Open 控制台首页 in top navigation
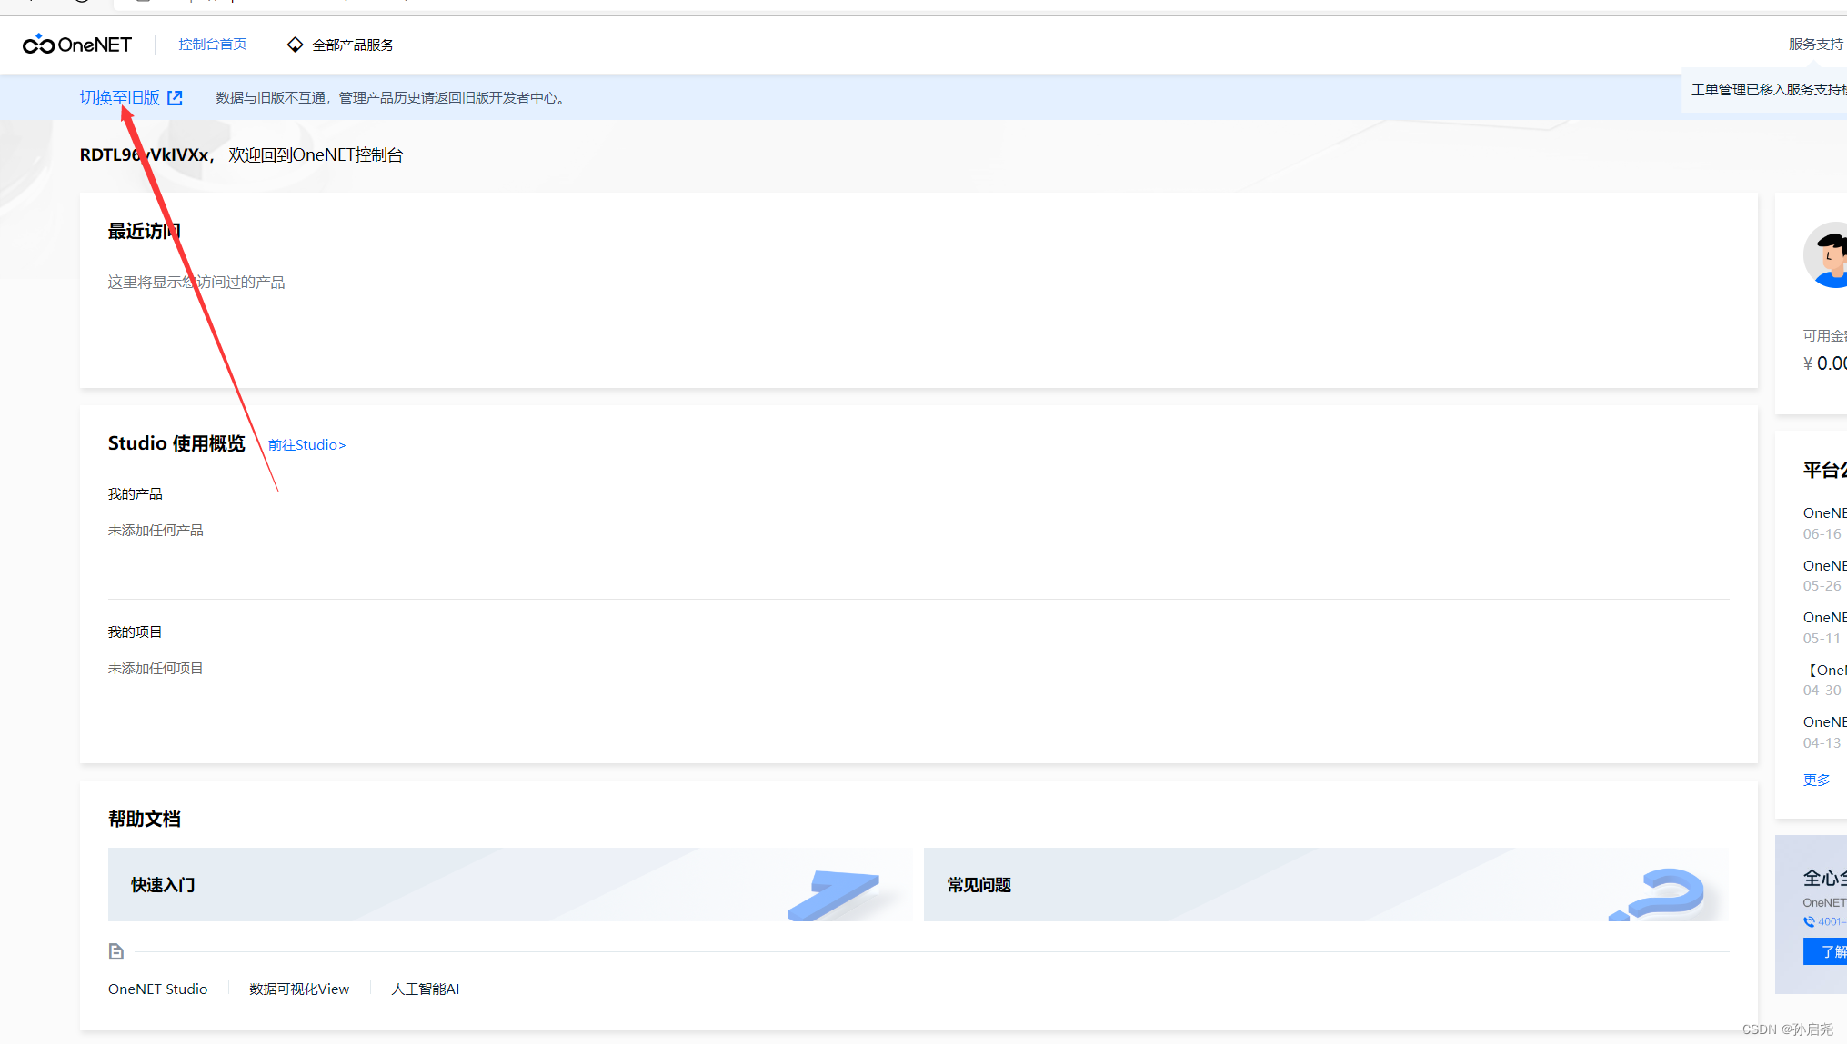The width and height of the screenshot is (1847, 1044). (212, 45)
